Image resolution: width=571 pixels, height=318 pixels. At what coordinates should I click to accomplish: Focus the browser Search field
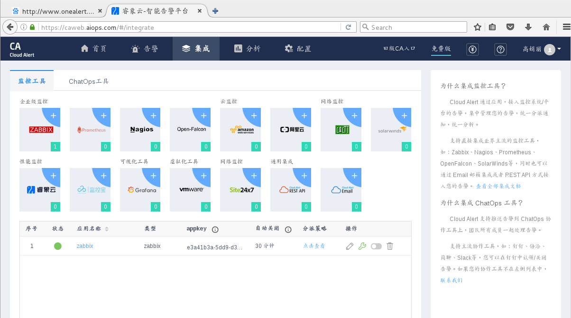coord(414,27)
